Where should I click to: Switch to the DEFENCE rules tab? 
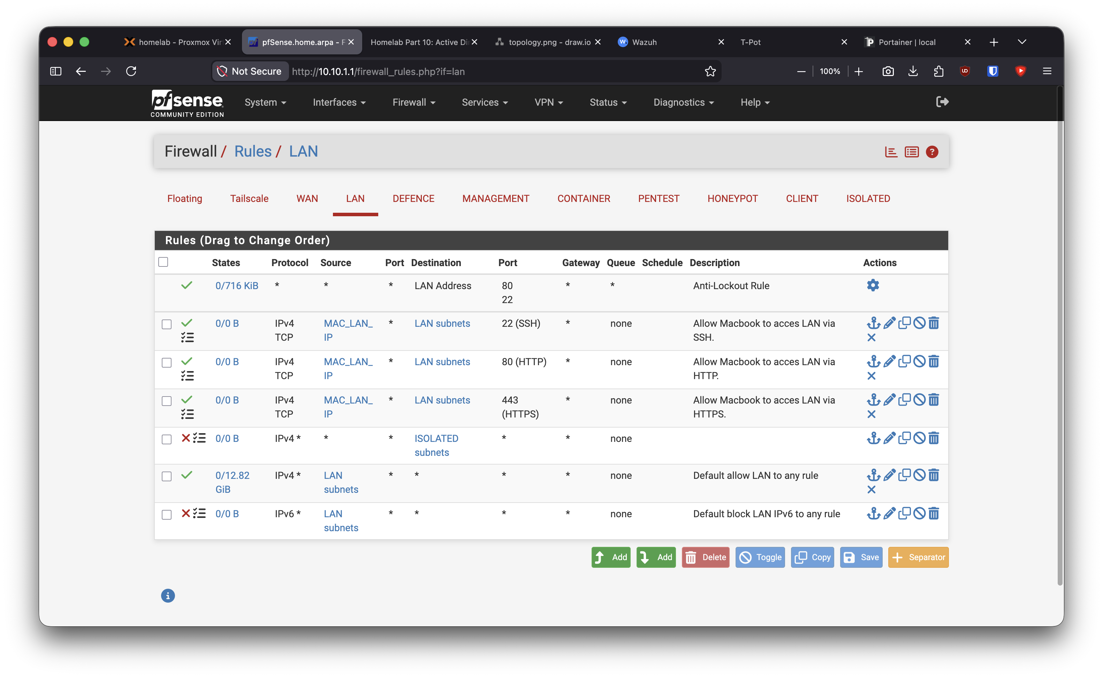[413, 198]
